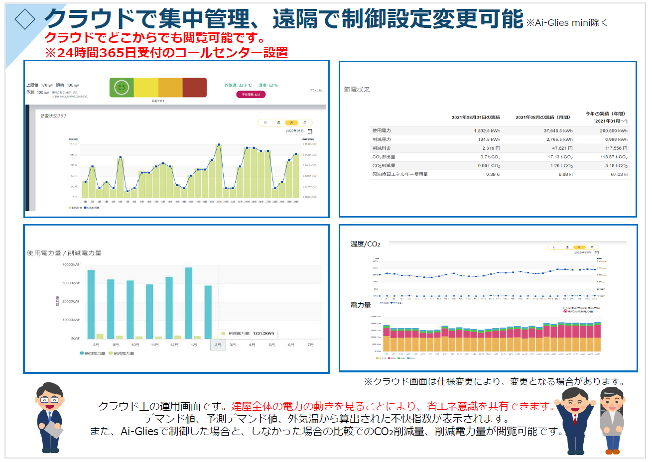Click the woman illustration in gray jacket

point(612,420)
